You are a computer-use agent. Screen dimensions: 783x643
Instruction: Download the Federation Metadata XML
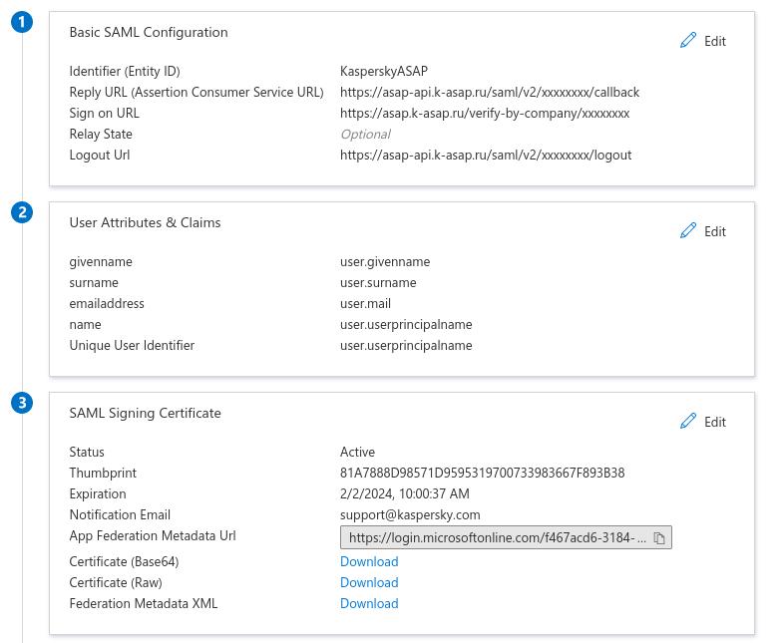(x=369, y=603)
